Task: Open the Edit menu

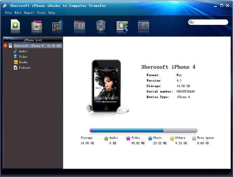Action: [x=18, y=13]
